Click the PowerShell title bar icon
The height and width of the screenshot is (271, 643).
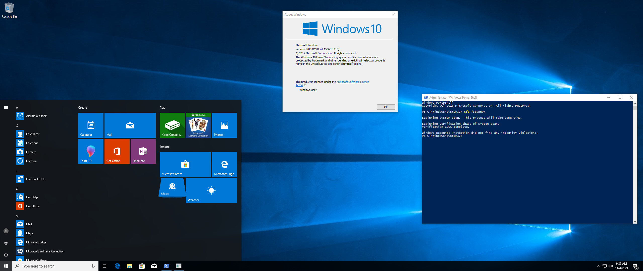click(x=426, y=98)
